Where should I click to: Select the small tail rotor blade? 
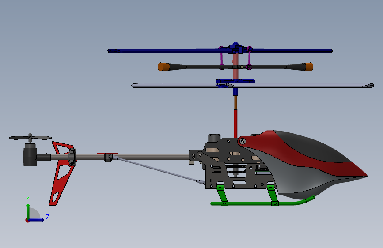(x=30, y=138)
